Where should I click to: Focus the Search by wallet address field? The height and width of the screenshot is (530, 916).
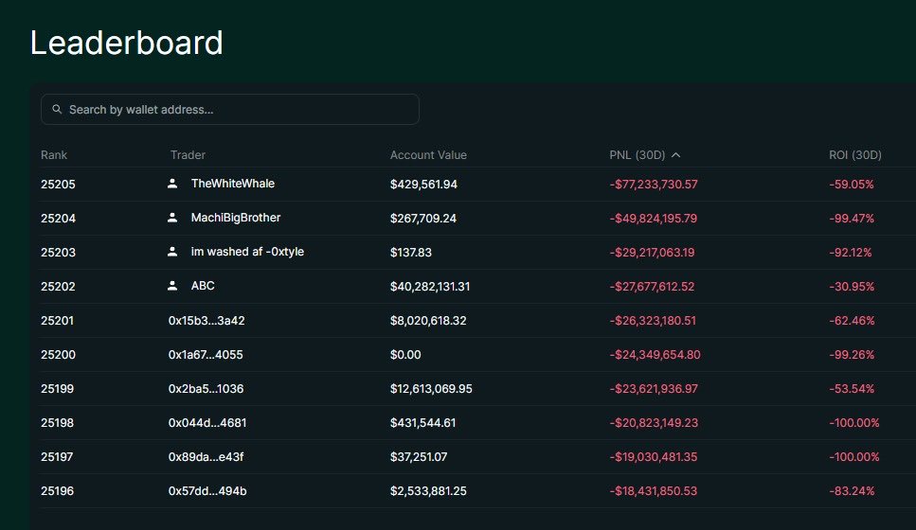click(x=229, y=109)
